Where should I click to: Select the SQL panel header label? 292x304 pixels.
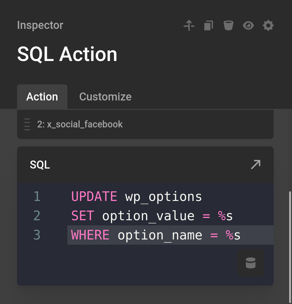pos(40,164)
